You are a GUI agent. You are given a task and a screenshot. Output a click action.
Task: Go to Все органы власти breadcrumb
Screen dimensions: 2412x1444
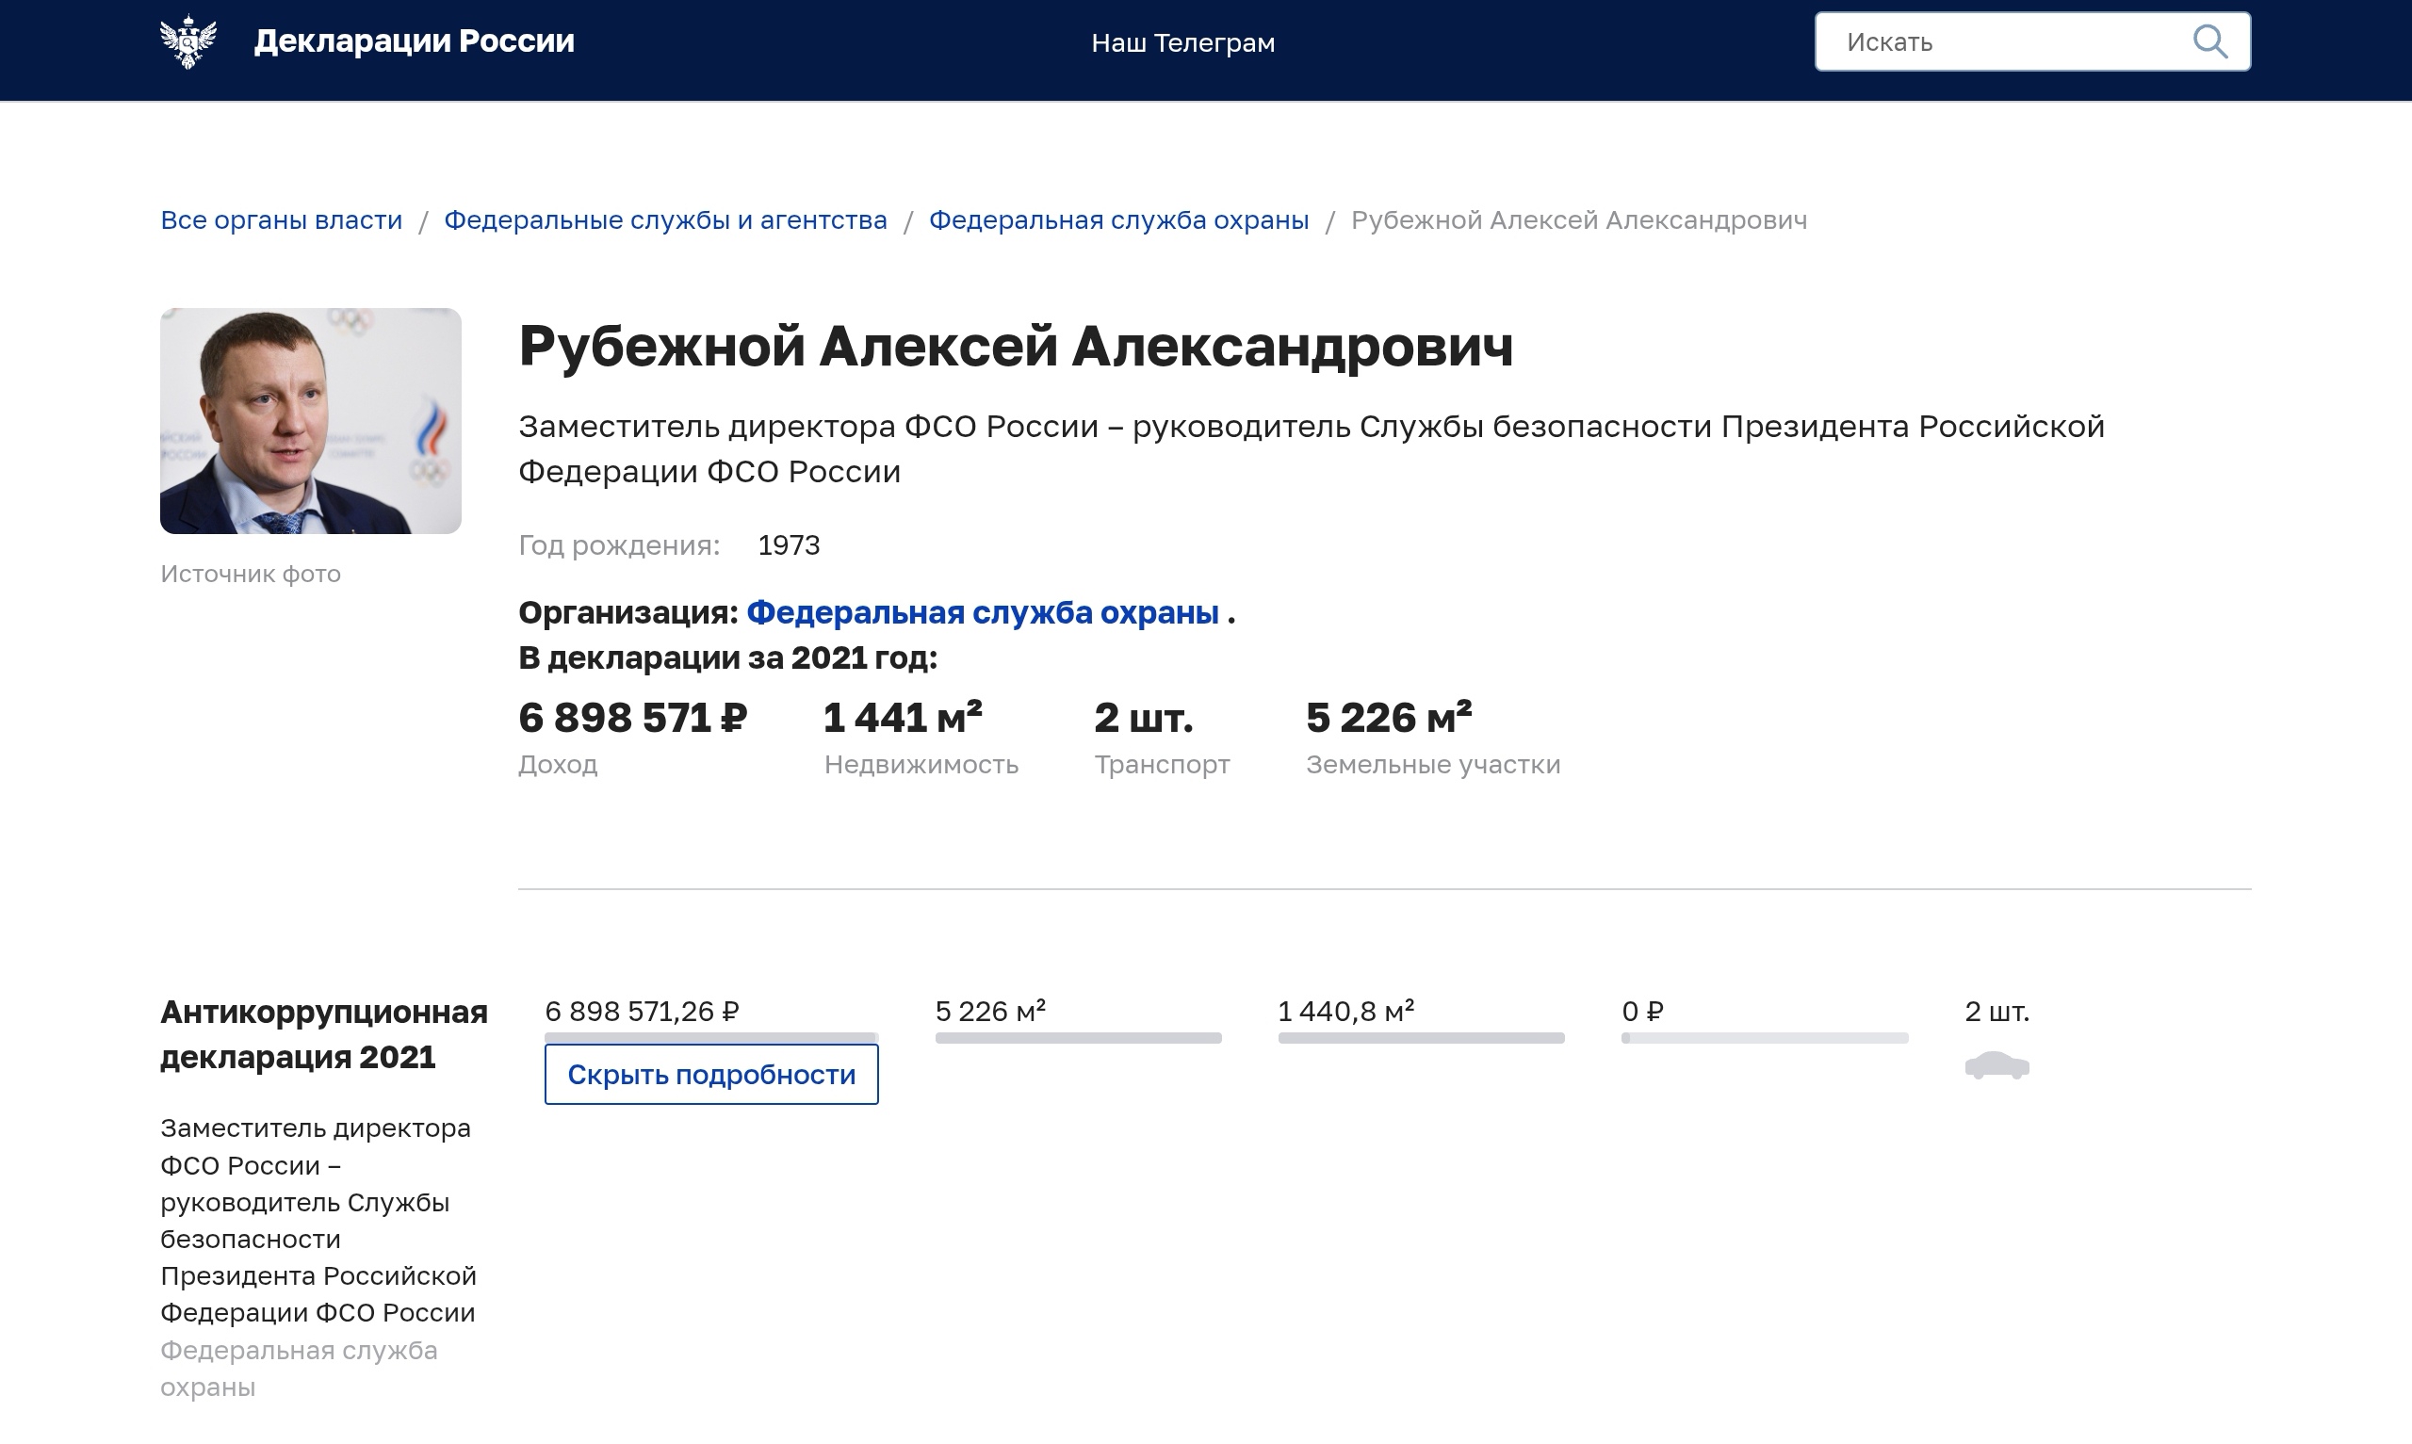coord(281,220)
